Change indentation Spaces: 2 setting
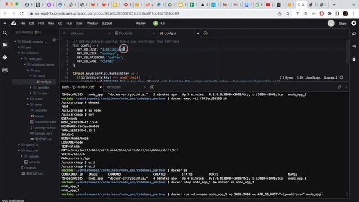 tap(330, 78)
